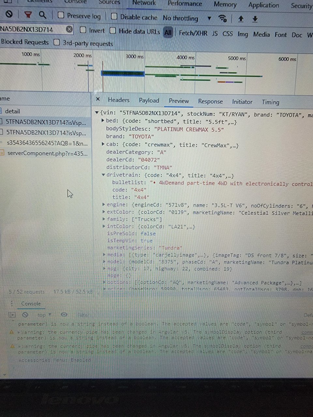Expand the family array node

click(x=104, y=219)
